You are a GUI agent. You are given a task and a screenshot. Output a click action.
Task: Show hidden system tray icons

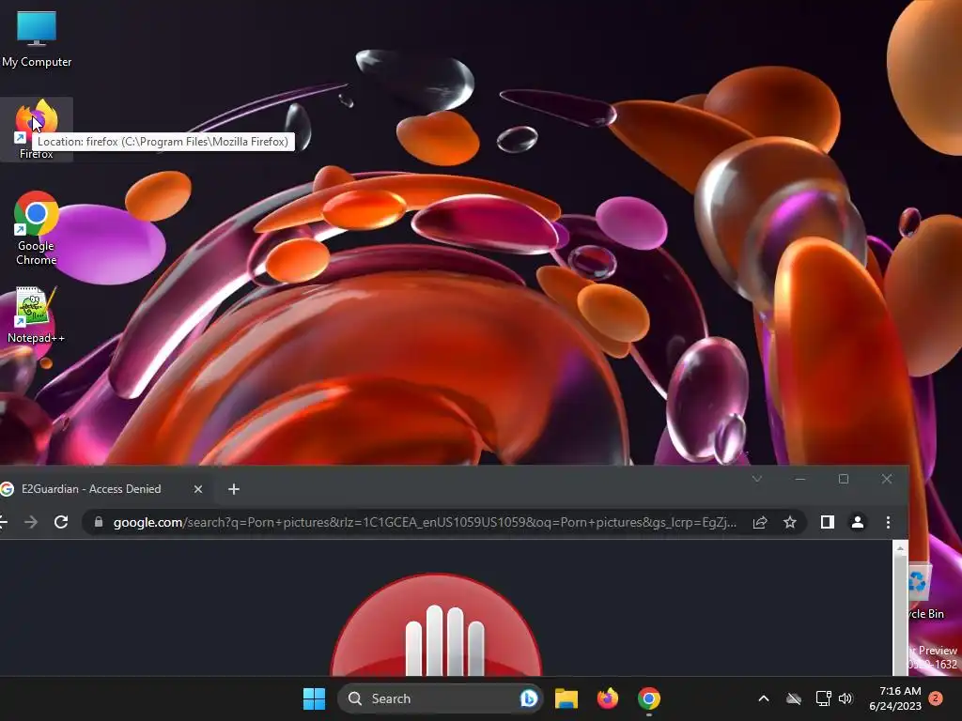(764, 698)
